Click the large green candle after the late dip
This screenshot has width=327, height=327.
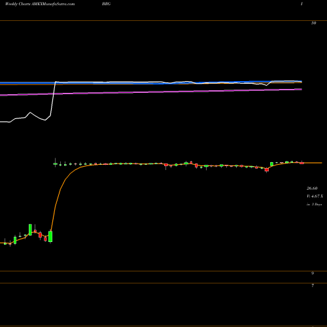click(271, 164)
